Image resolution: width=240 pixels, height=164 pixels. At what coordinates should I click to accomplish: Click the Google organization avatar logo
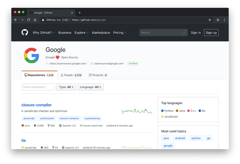coord(31,56)
